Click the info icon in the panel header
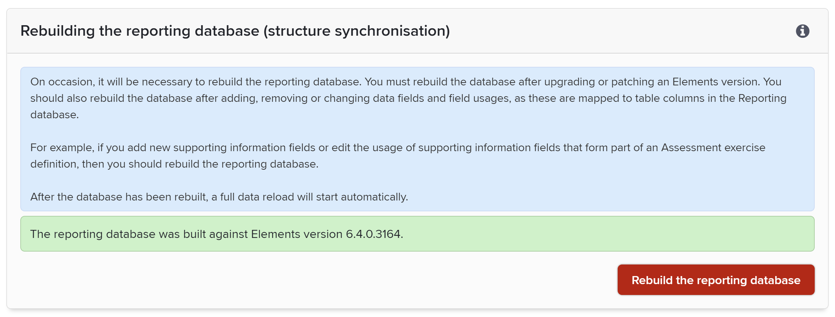 [x=802, y=31]
